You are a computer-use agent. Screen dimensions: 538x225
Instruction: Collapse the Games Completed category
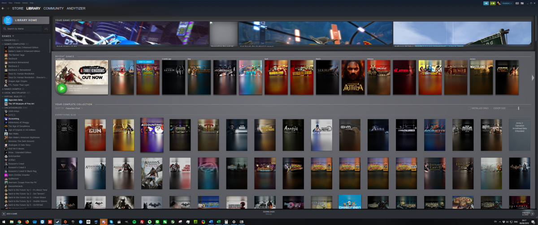[3, 44]
